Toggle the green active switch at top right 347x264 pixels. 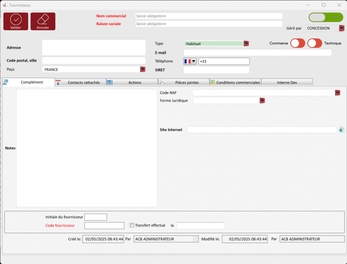click(326, 17)
